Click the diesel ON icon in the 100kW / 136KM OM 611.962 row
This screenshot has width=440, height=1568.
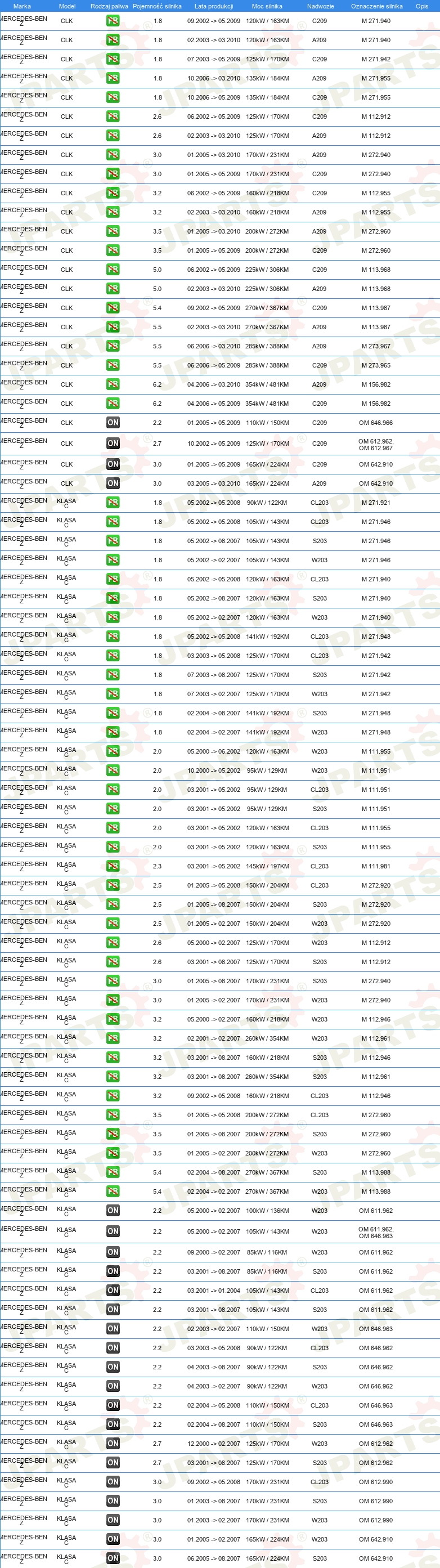coord(113,1211)
